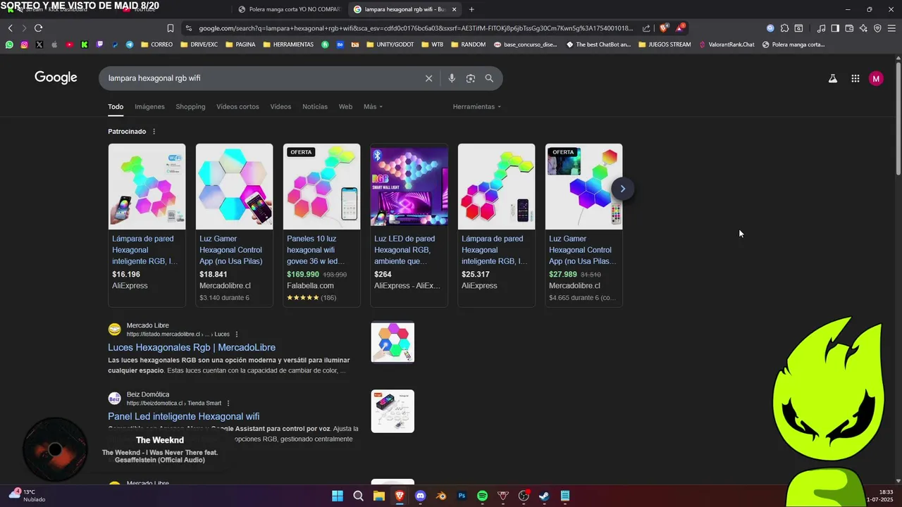Go back to the previous page

click(x=10, y=28)
